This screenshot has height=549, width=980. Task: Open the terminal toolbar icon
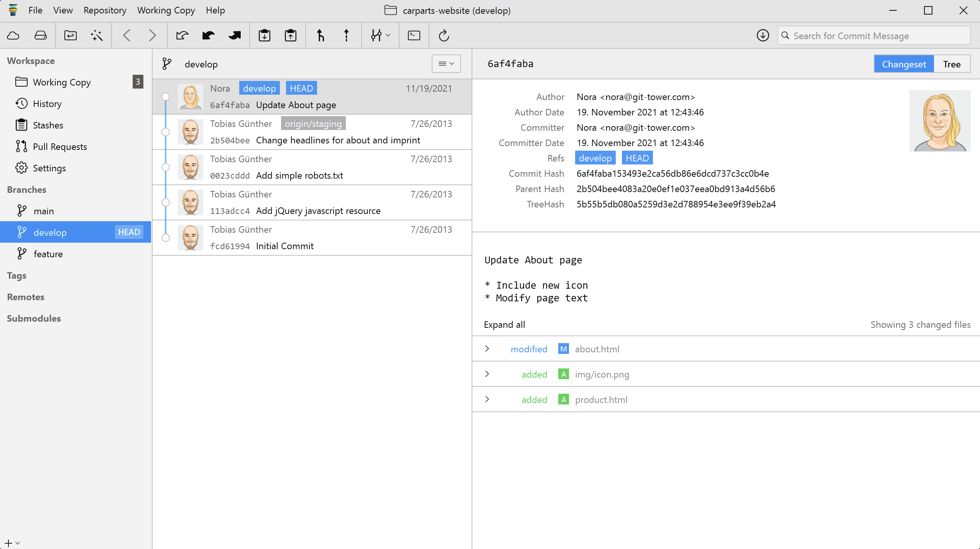[x=414, y=36]
